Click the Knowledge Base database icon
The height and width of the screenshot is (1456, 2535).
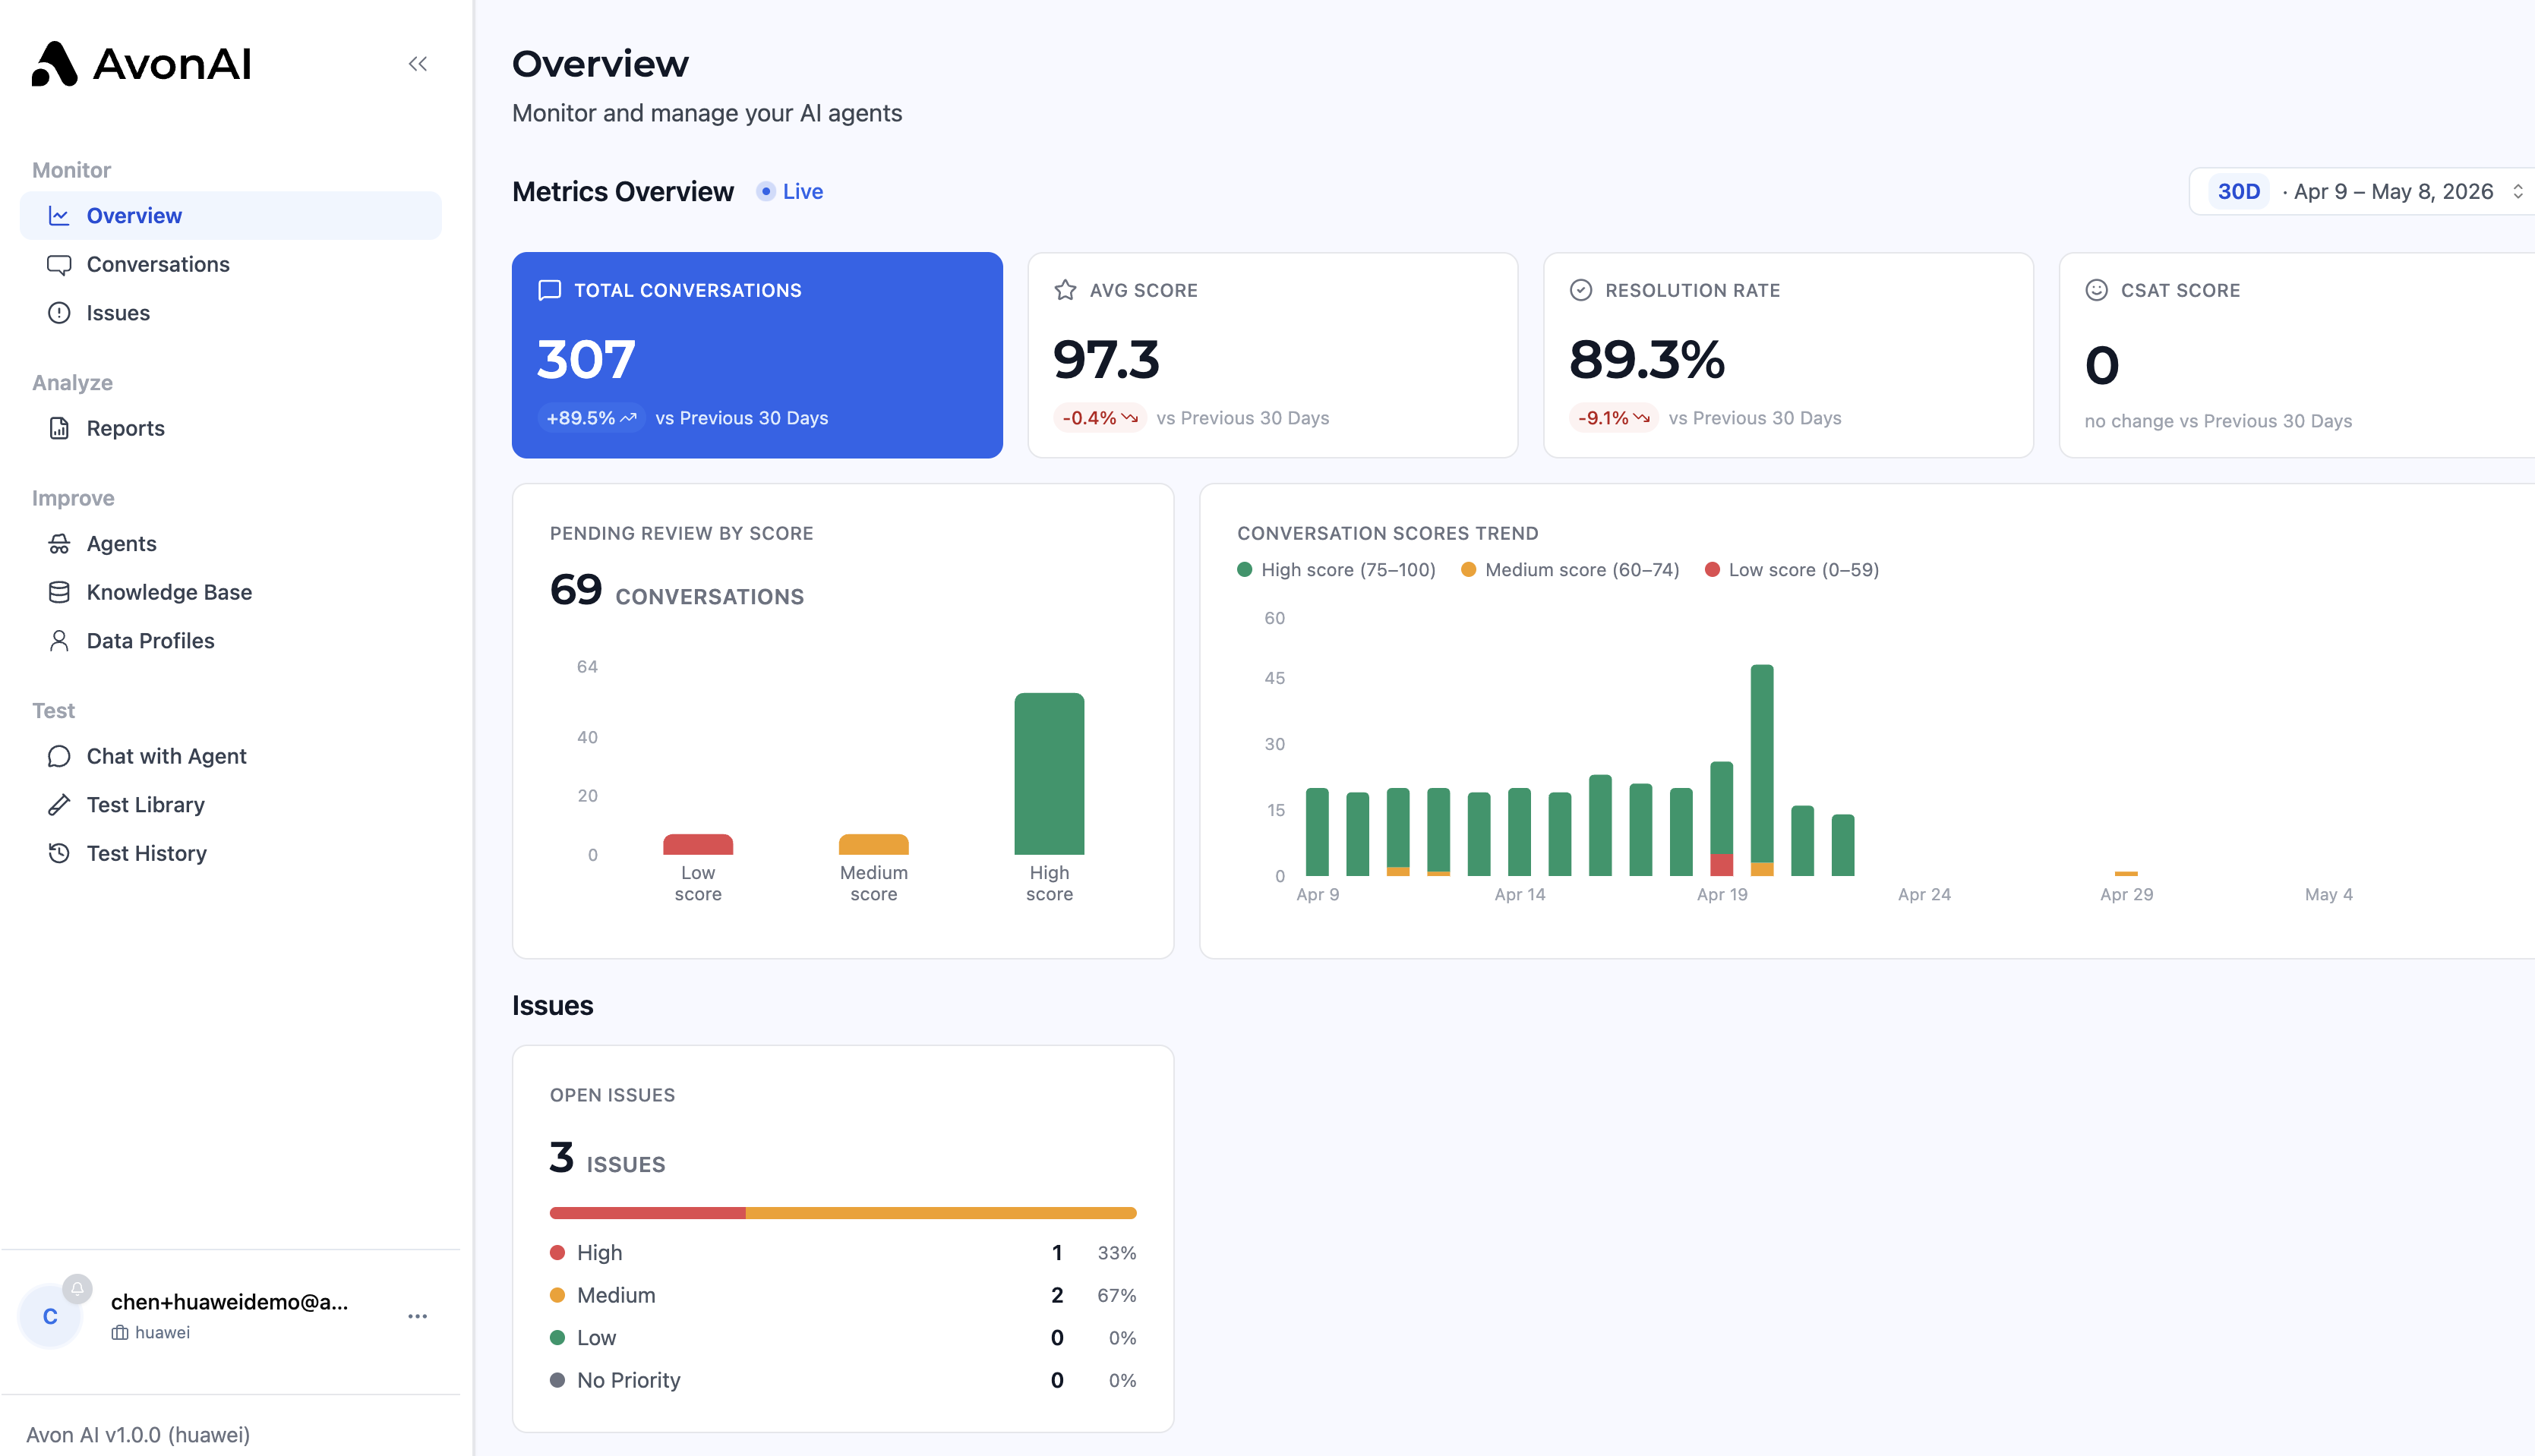coord(59,592)
